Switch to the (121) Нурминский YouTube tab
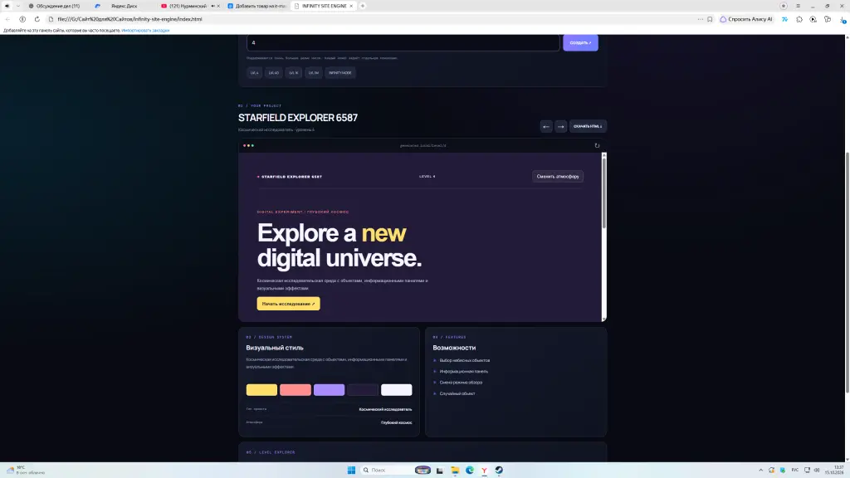This screenshot has height=478, width=850. point(187,6)
